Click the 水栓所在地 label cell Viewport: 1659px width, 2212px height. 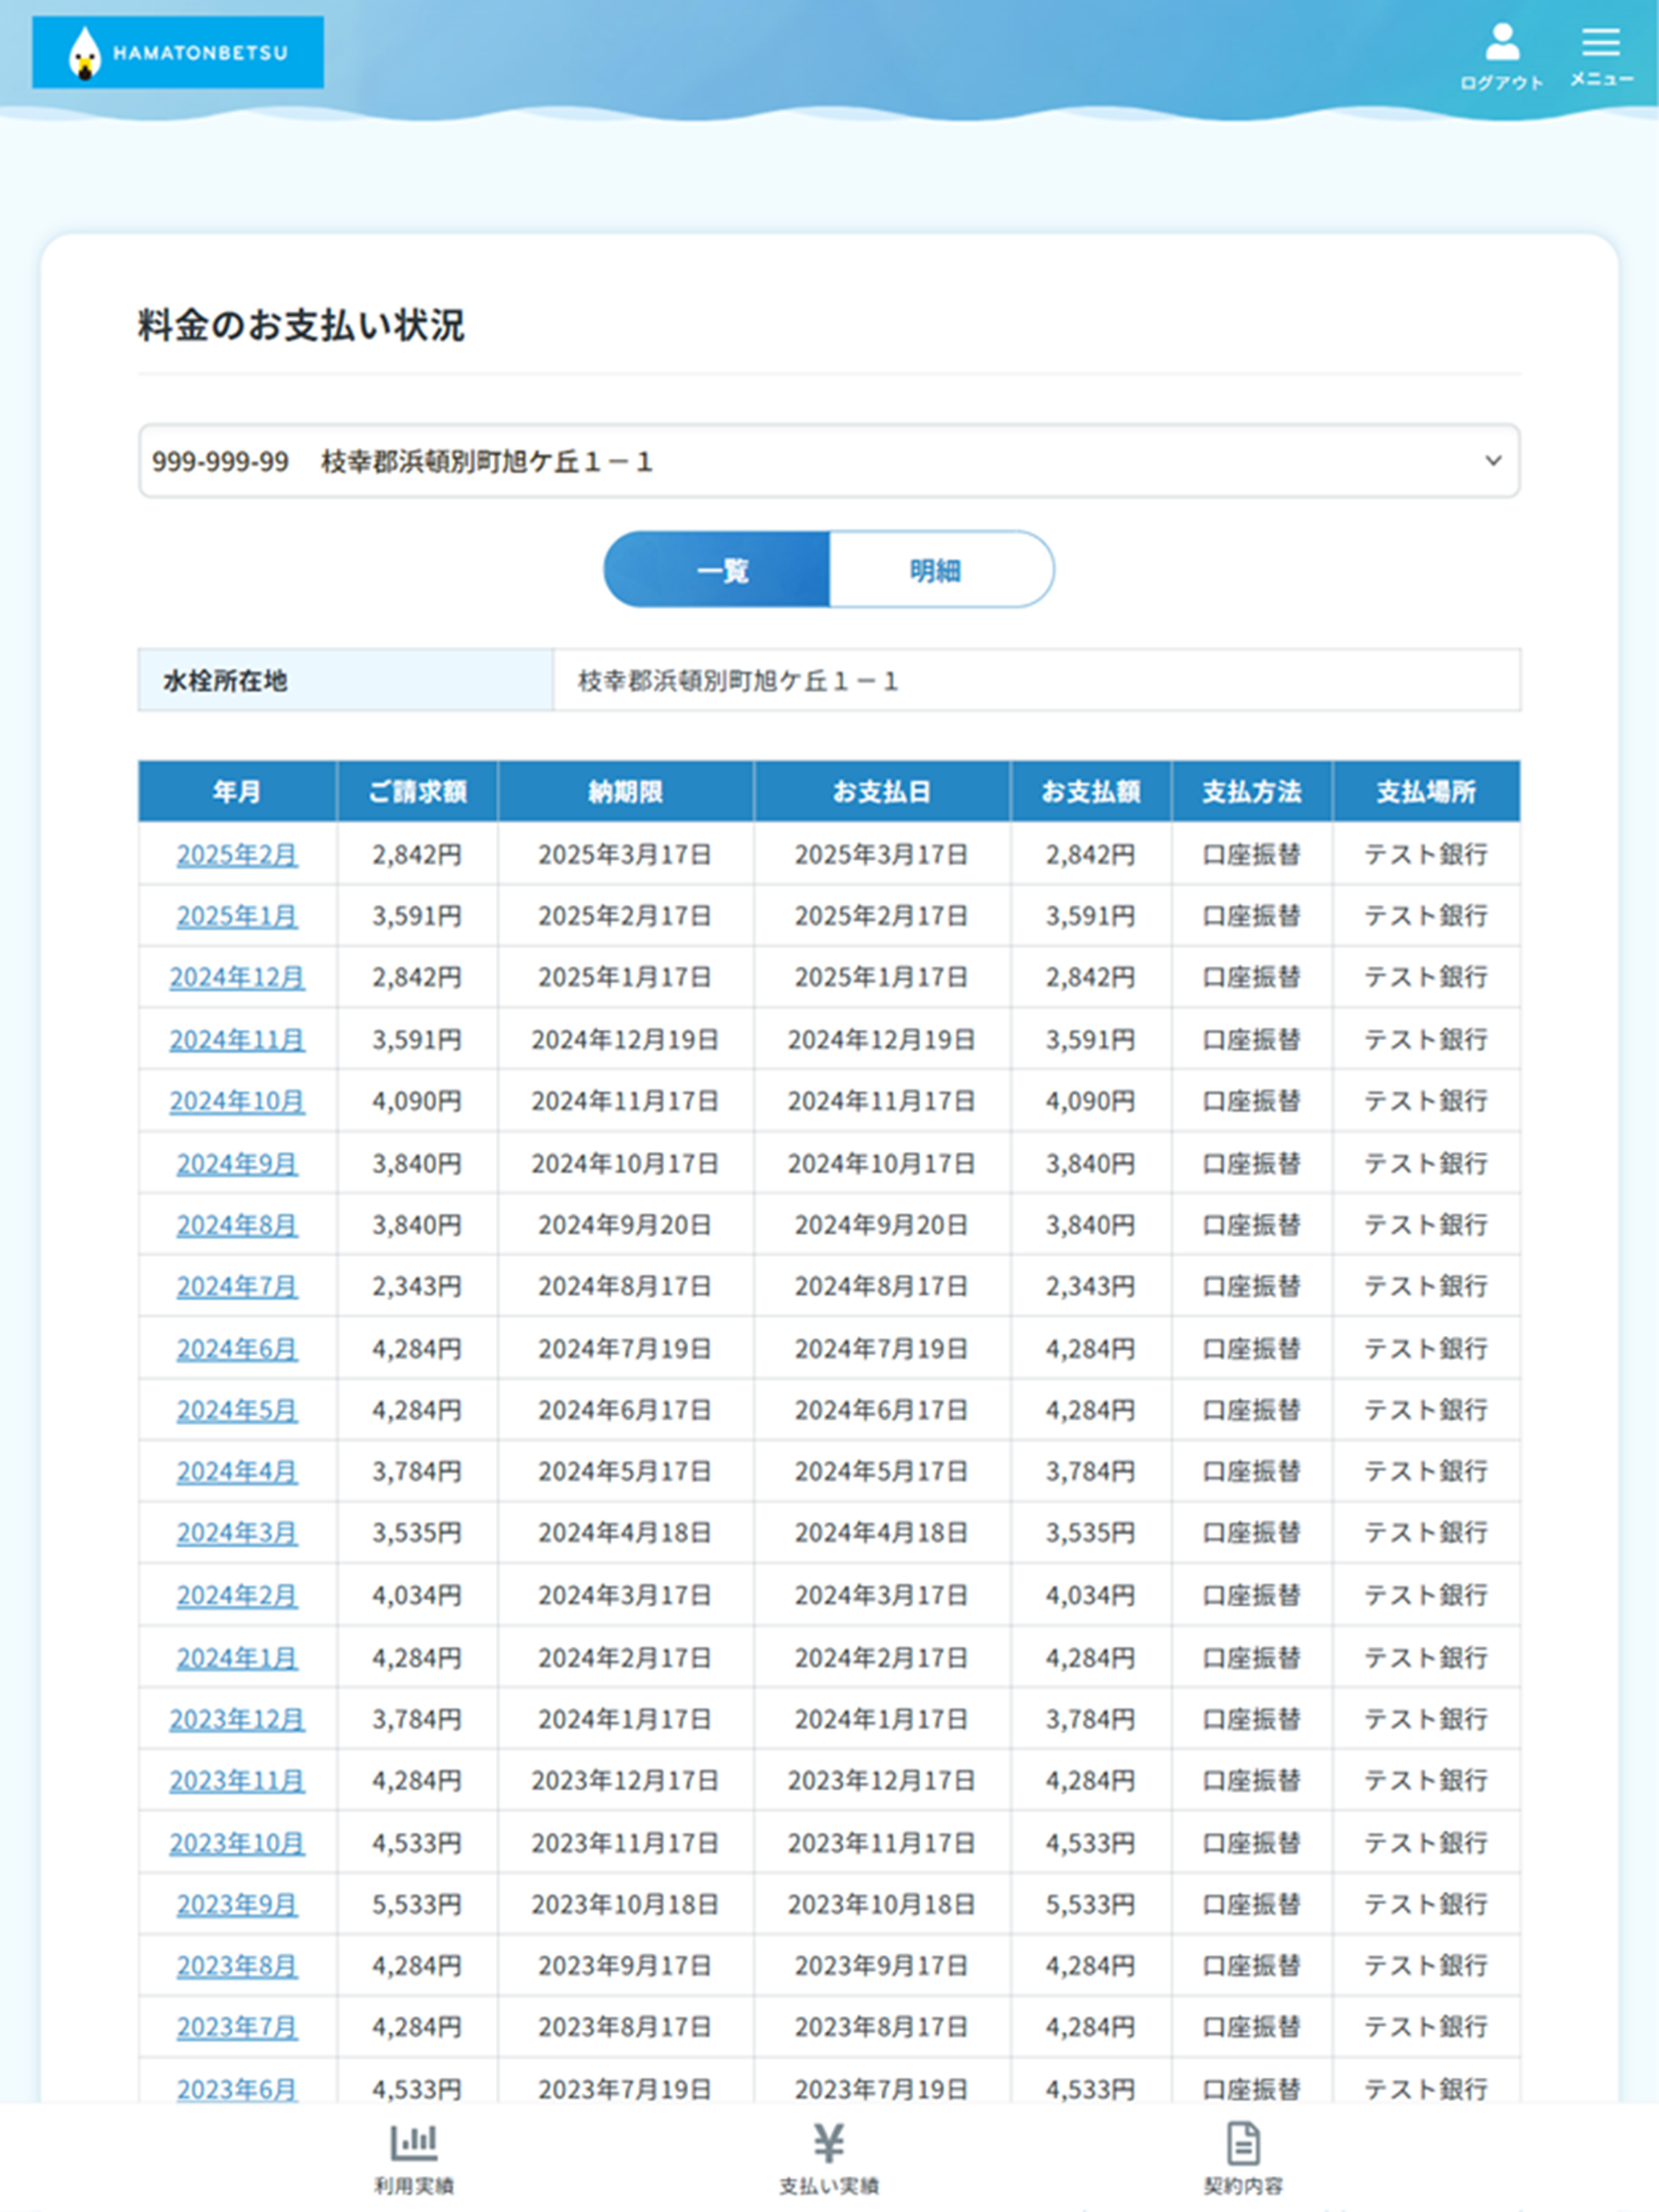tap(345, 680)
